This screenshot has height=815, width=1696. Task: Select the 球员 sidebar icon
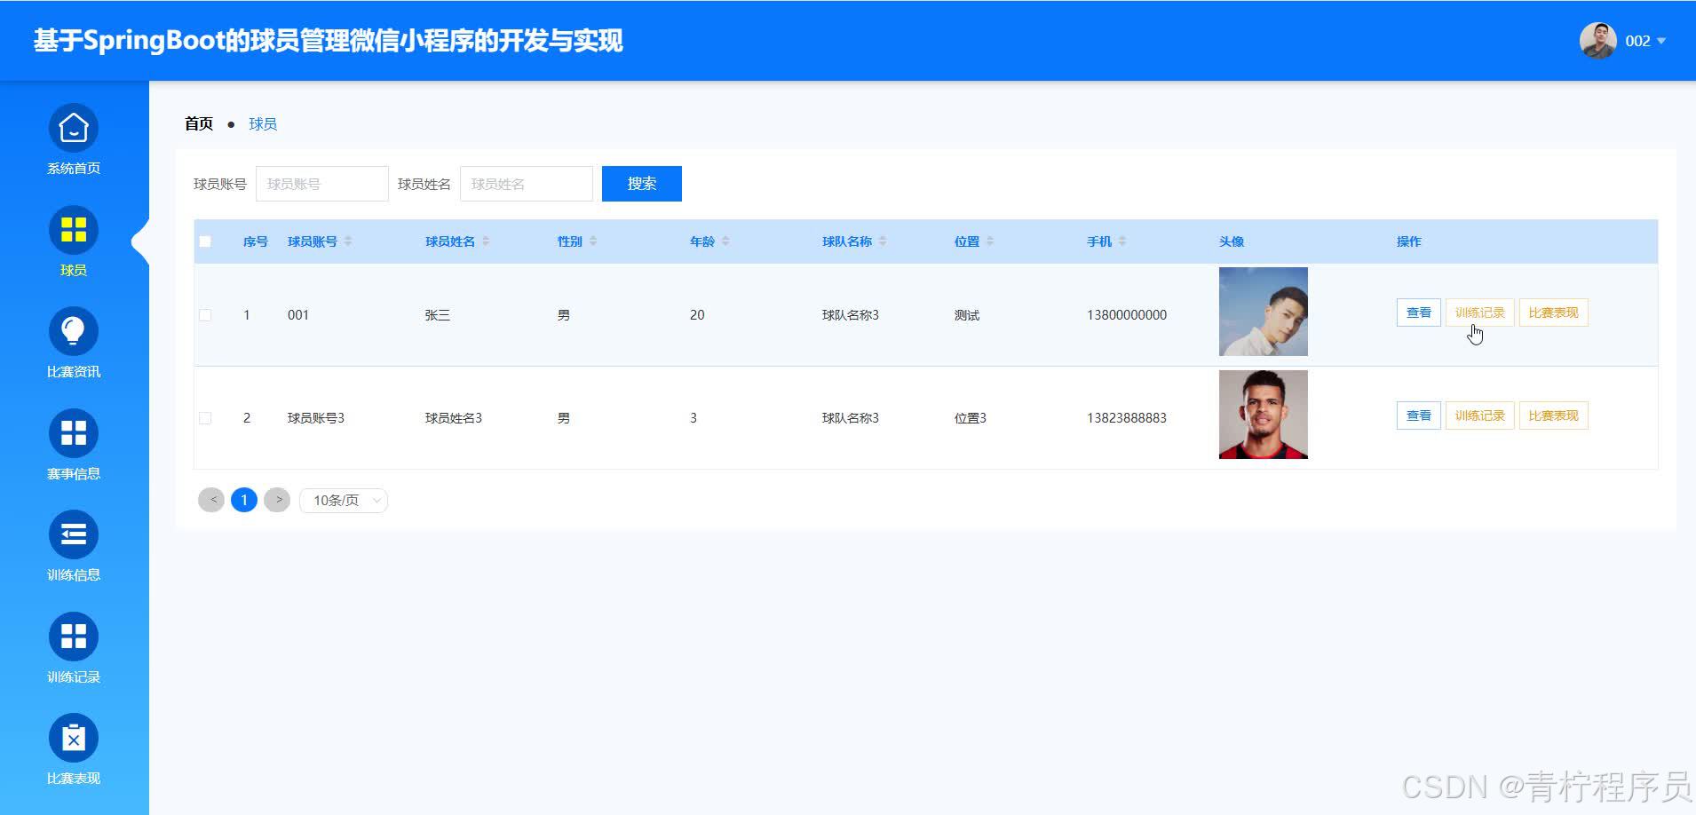(x=73, y=230)
